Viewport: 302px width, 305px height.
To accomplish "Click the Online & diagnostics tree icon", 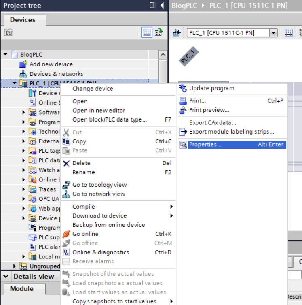I will click(x=32, y=102).
